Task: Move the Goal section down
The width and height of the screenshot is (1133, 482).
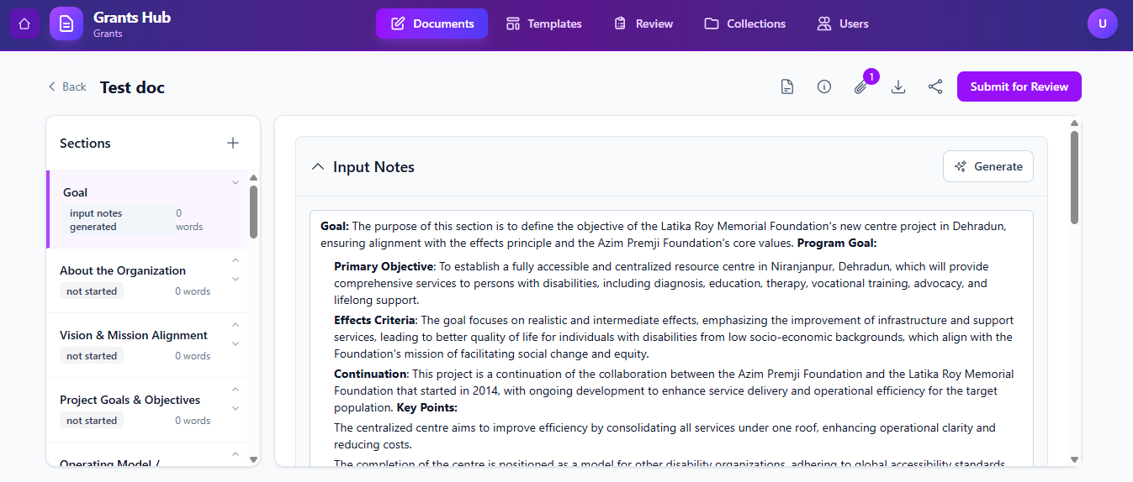Action: point(236,182)
